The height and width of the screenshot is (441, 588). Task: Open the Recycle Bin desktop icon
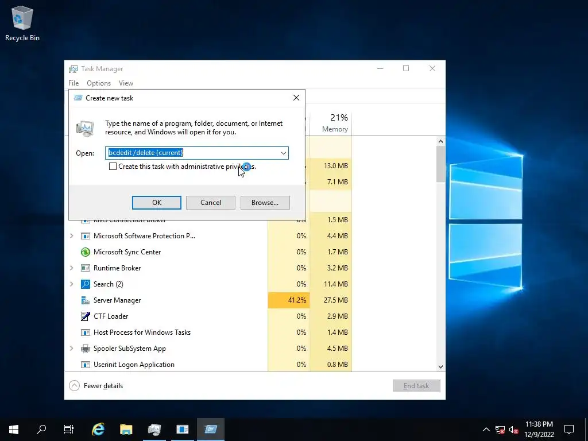(22, 23)
